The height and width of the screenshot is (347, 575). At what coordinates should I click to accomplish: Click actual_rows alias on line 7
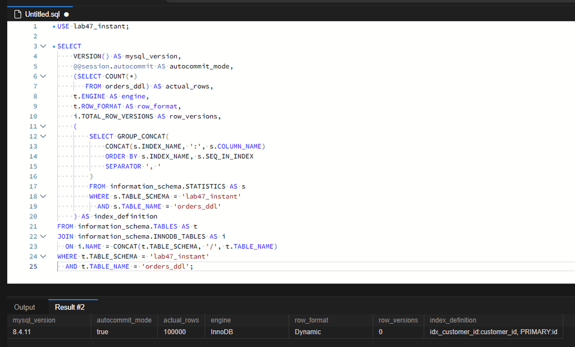[x=188, y=86]
